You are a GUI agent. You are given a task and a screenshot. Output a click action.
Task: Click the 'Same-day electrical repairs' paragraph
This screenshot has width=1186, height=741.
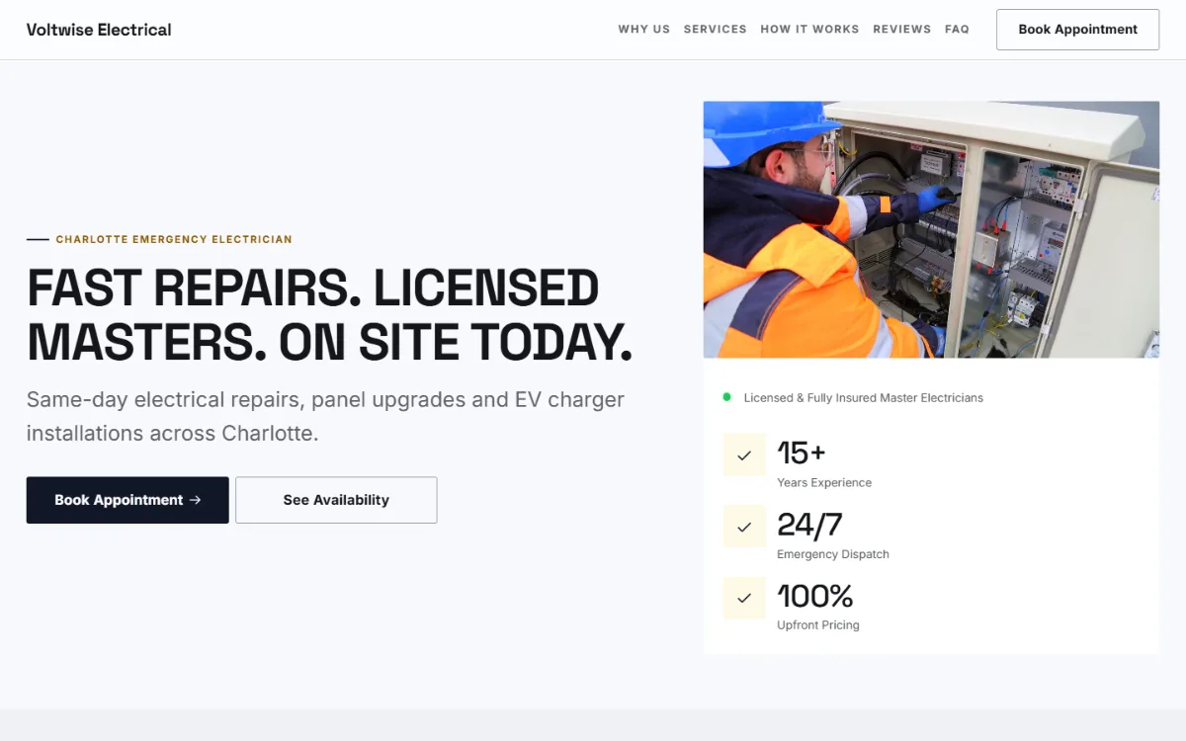pyautogui.click(x=326, y=416)
